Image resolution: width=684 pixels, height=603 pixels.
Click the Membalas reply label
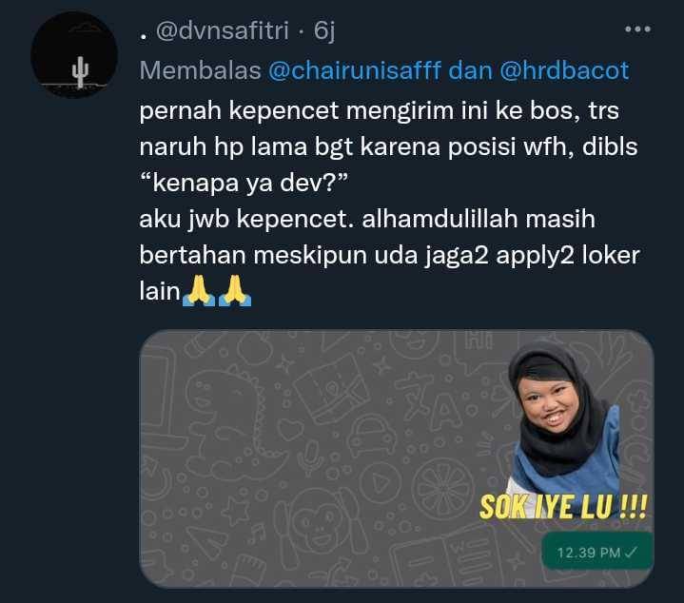(200, 70)
